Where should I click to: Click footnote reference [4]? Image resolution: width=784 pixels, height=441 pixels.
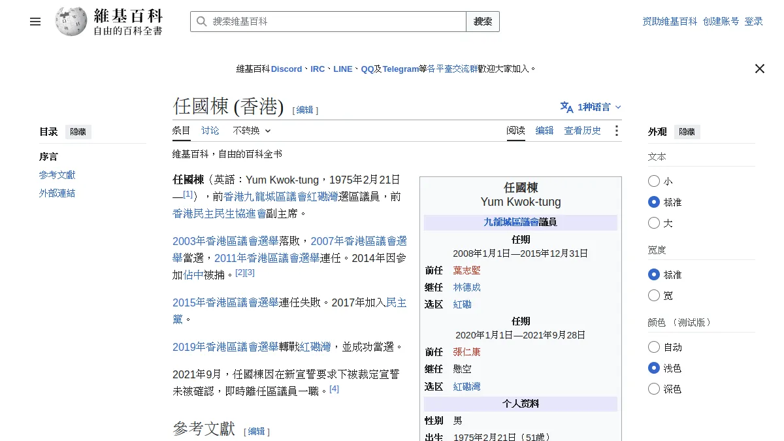click(x=334, y=389)
